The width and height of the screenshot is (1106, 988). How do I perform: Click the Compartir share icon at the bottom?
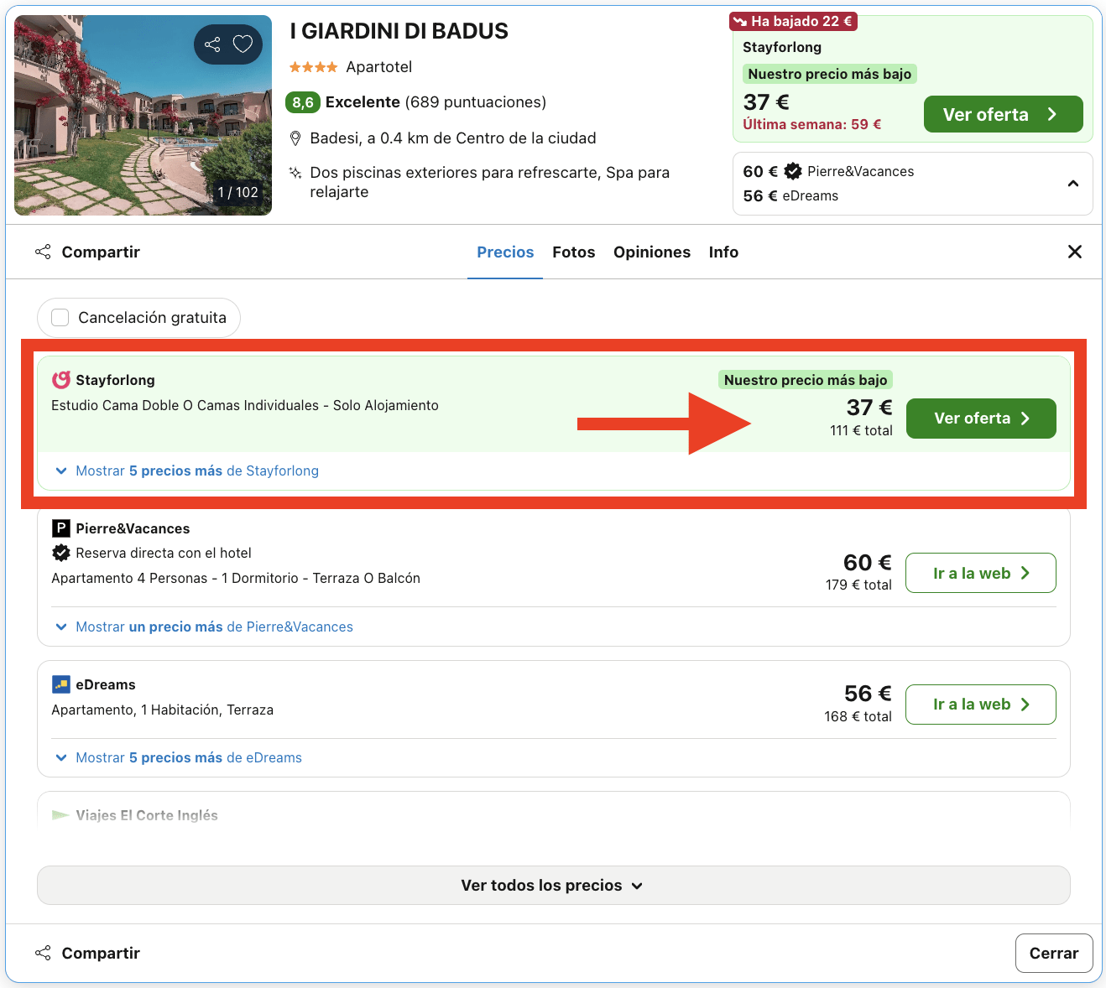point(43,953)
